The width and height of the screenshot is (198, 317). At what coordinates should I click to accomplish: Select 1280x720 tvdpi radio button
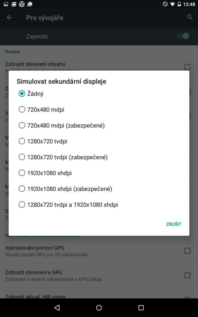pyautogui.click(x=99, y=141)
